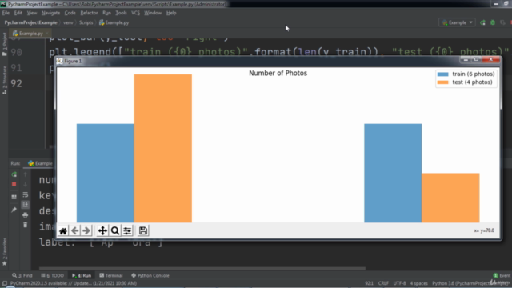The height and width of the screenshot is (288, 512).
Task: Click PycharmProjectExample breadcrumb
Action: point(30,22)
